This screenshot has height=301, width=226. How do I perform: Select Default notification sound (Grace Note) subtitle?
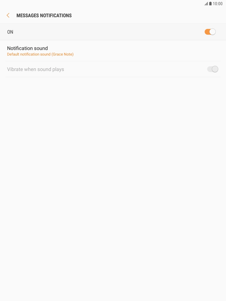[x=40, y=54]
